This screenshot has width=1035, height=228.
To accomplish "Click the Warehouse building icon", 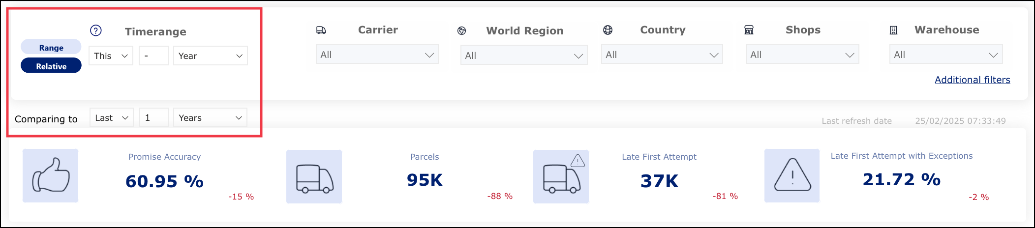I will [893, 30].
